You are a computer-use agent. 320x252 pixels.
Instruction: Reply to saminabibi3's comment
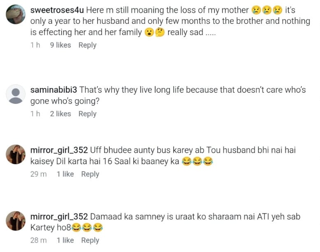(x=87, y=114)
